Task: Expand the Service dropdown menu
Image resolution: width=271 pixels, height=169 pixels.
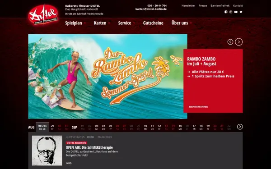Action: tap(126, 23)
